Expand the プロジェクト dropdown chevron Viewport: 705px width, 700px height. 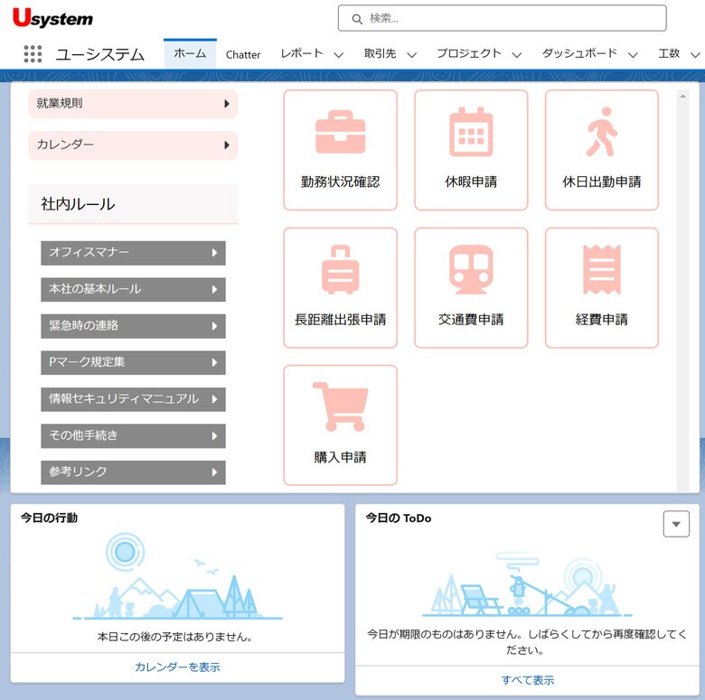coord(517,55)
